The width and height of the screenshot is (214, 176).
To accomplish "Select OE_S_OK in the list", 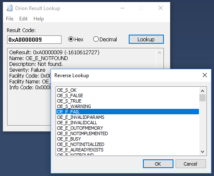I will pos(127,90).
